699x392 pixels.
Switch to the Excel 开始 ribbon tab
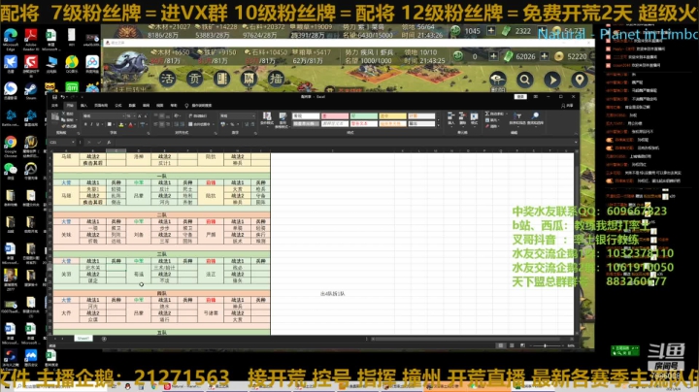(70, 106)
